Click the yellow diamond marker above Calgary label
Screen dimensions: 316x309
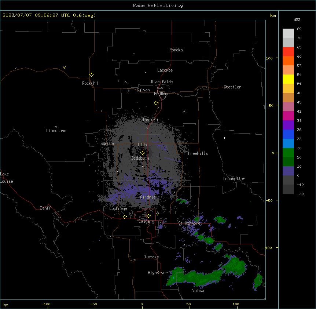[148, 216]
